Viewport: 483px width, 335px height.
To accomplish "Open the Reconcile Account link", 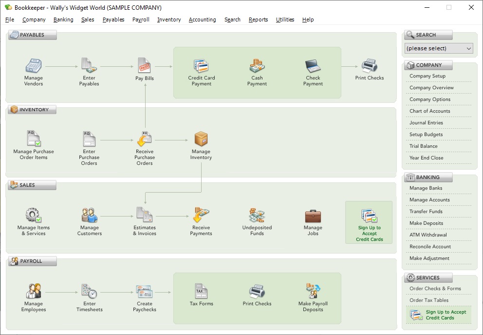I will coord(430,247).
